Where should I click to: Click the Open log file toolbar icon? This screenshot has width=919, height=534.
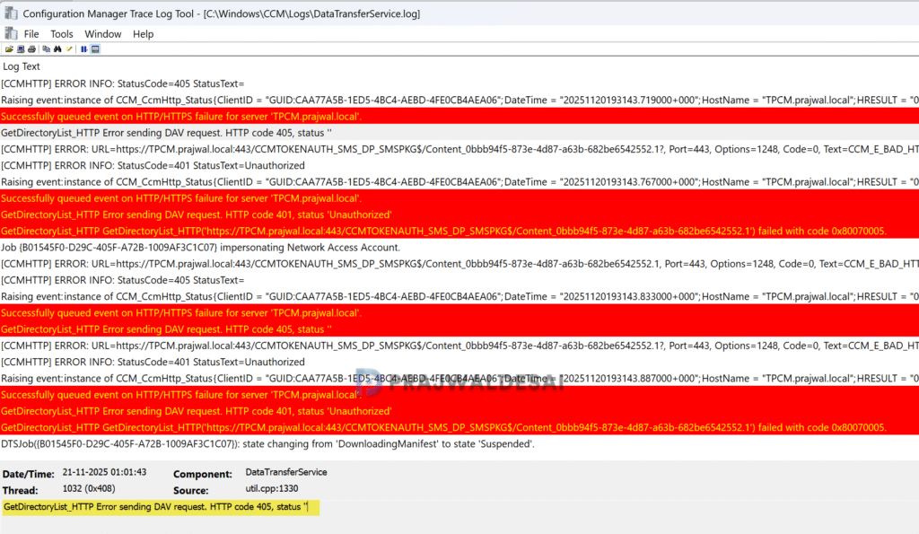pos(9,49)
